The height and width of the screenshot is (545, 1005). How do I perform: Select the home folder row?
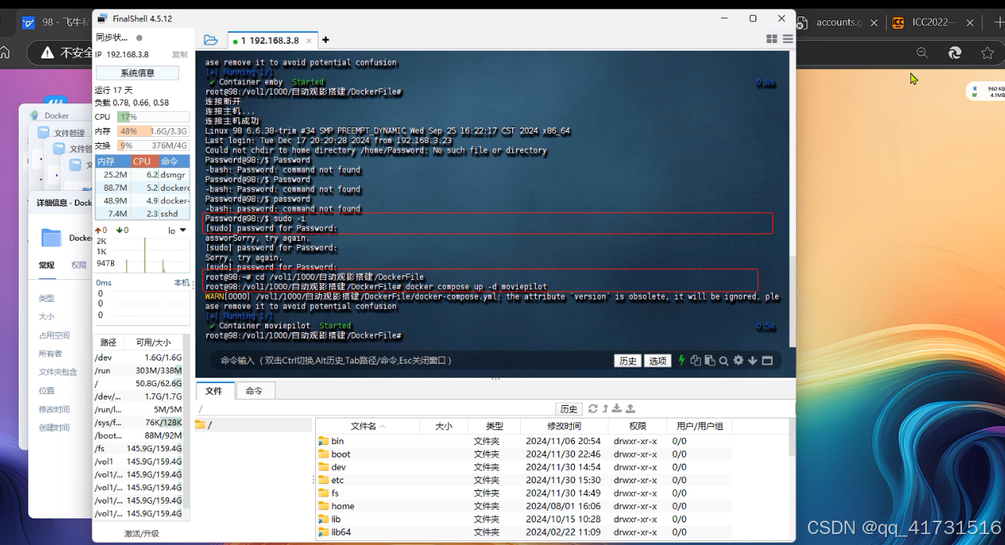coord(525,506)
